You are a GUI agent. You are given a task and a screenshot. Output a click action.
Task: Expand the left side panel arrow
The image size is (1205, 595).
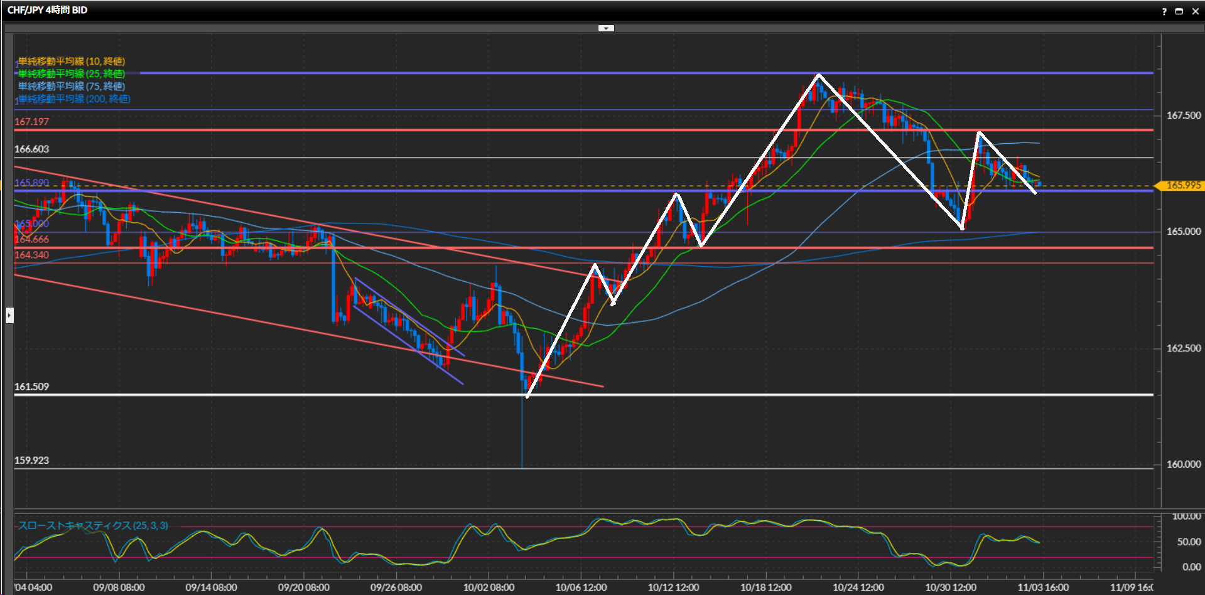click(9, 314)
